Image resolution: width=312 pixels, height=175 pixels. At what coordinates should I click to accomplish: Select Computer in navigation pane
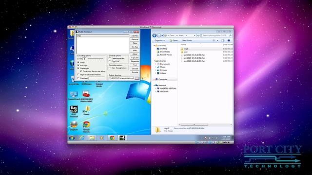[x=163, y=79]
